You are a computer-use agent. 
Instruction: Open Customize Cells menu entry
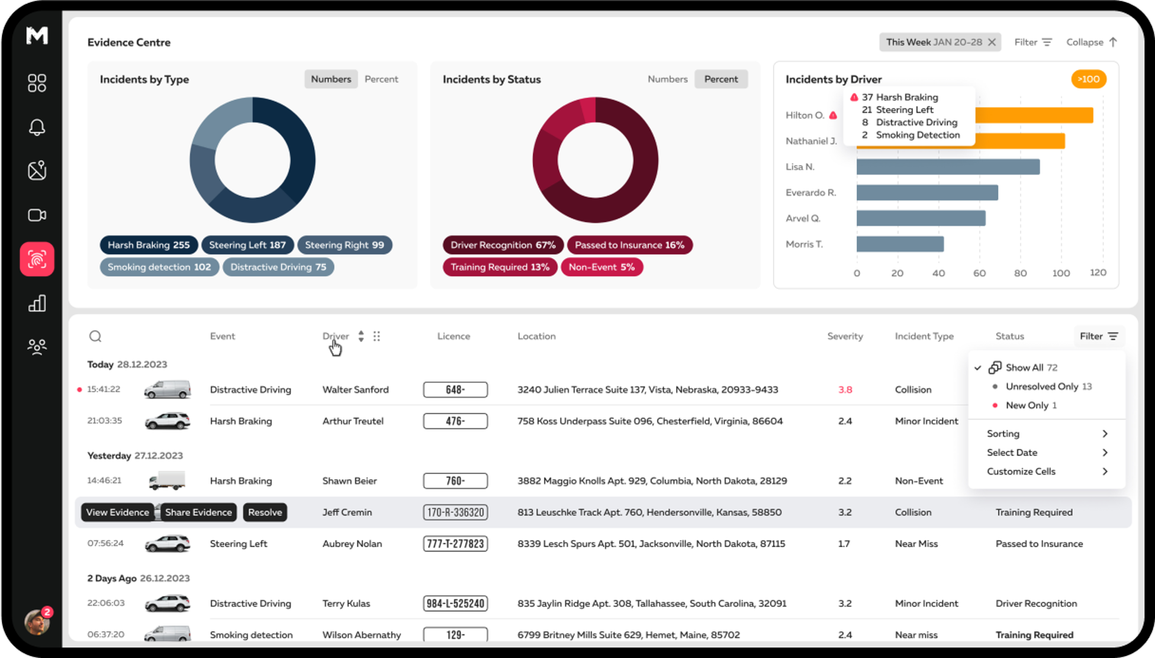click(1046, 472)
